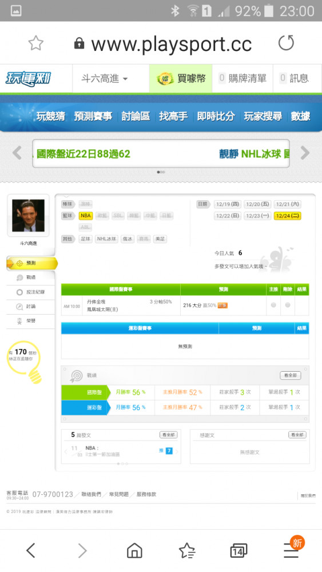Open the browser hamburger menu
The width and height of the screenshot is (322, 572).
[x=291, y=550]
